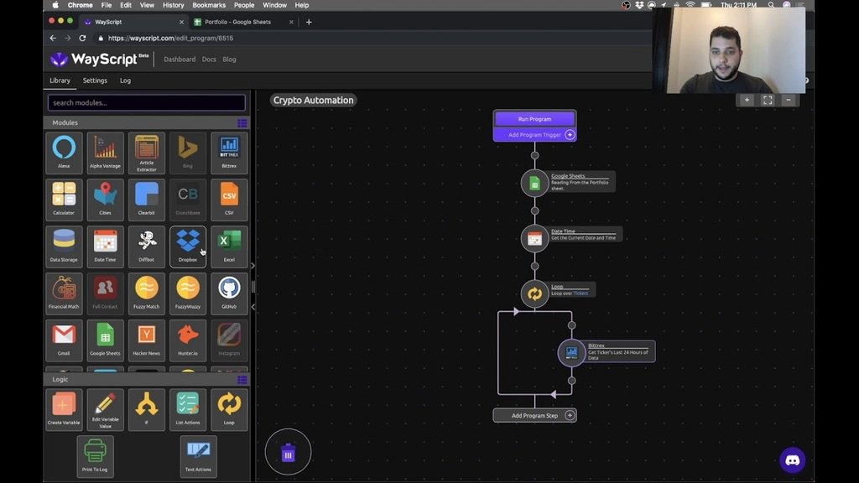Image resolution: width=859 pixels, height=483 pixels.
Task: Zoom out the canvas with minus button
Action: [x=789, y=100]
